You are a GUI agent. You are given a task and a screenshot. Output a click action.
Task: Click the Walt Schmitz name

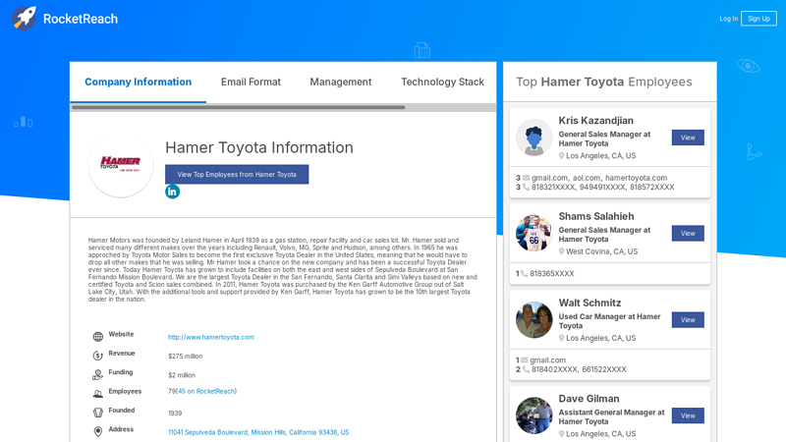[x=590, y=303]
